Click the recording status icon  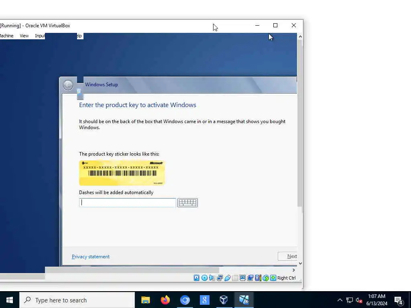[250, 278]
